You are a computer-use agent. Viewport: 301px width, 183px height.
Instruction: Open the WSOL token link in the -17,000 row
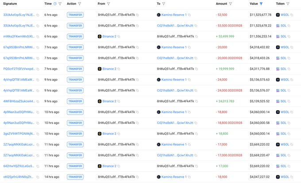(x=285, y=144)
